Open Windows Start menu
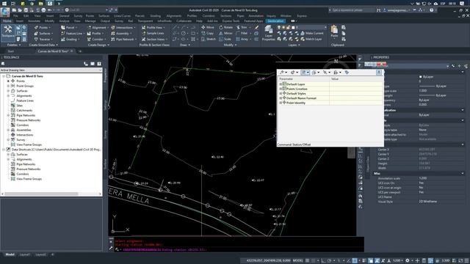The height and width of the screenshot is (264, 470). [x=4, y=3]
